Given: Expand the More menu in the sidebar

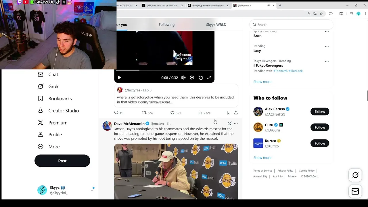Looking at the screenshot, I should [49, 147].
